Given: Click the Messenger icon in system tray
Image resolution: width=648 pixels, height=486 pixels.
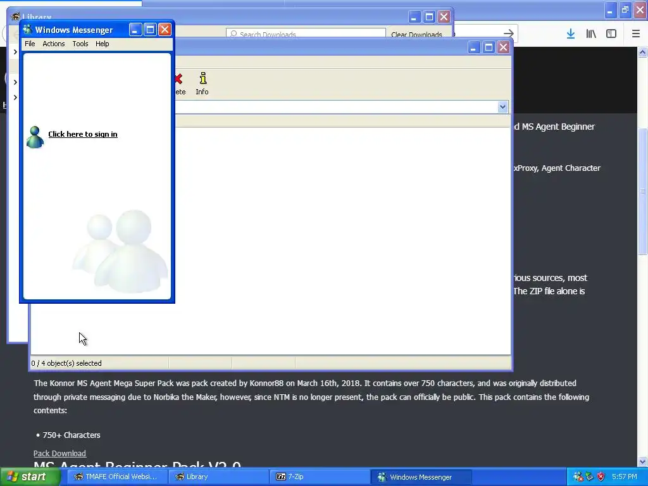Looking at the screenshot, I should pos(578,477).
